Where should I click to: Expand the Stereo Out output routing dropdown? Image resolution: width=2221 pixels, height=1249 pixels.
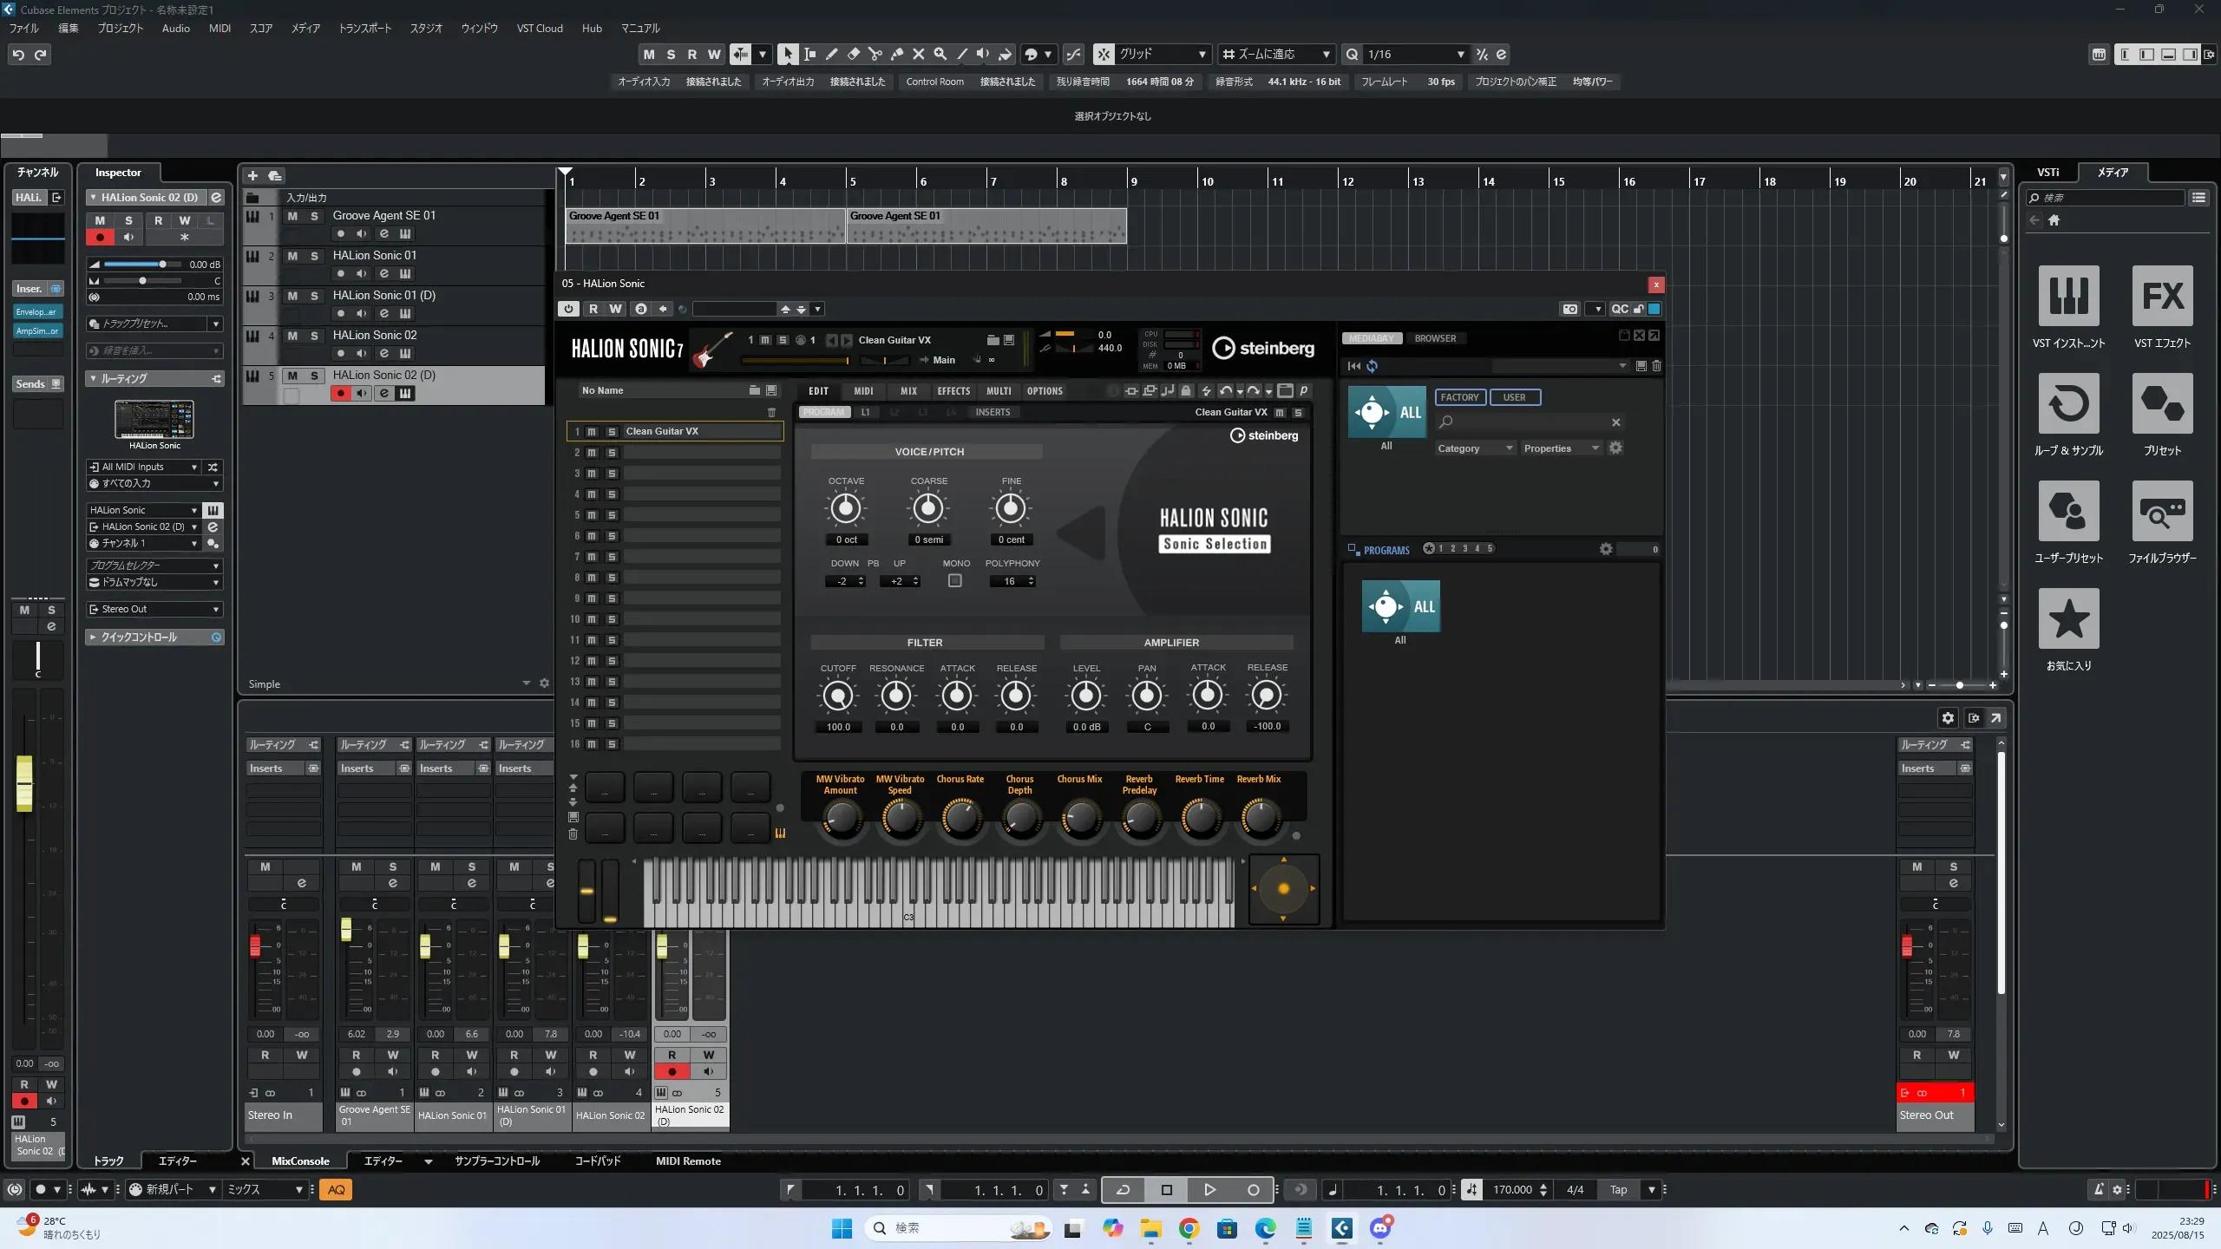coord(154,609)
